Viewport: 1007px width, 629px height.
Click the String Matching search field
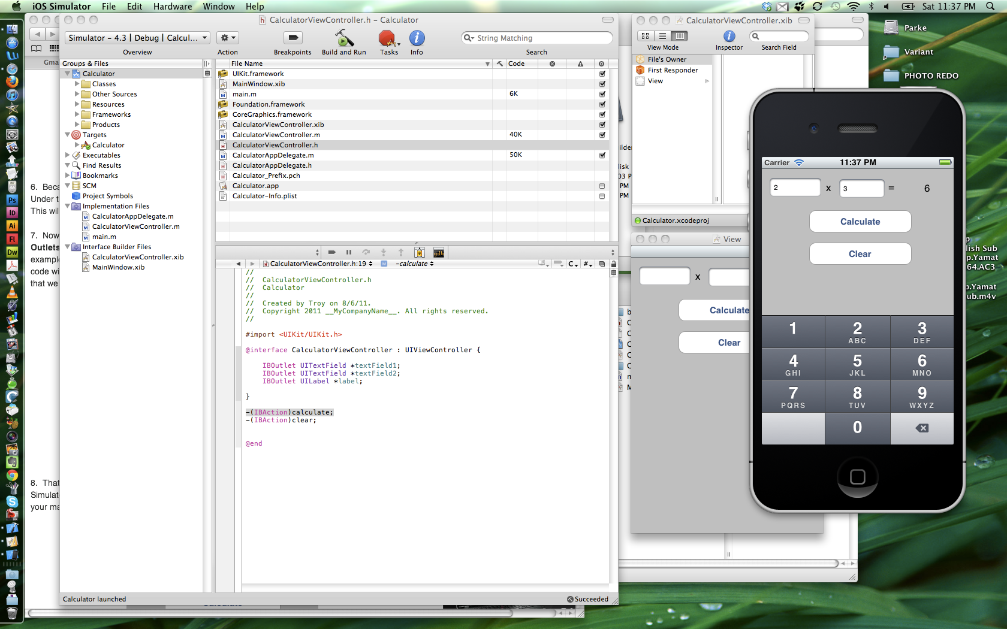(x=536, y=38)
